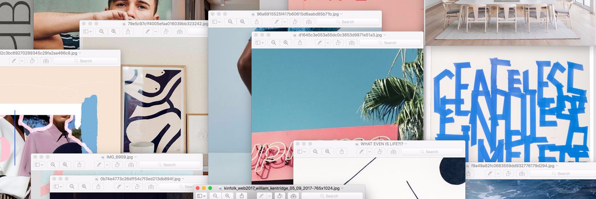Select the highlight pen in the f9a49a82fc window

490,173
